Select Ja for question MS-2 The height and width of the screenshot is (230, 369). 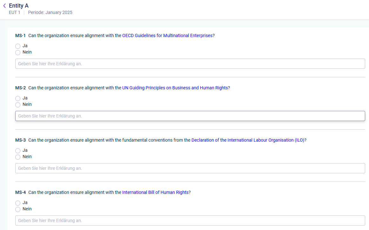pos(18,98)
